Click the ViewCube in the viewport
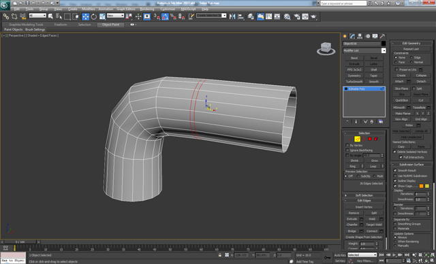 [x=326, y=48]
